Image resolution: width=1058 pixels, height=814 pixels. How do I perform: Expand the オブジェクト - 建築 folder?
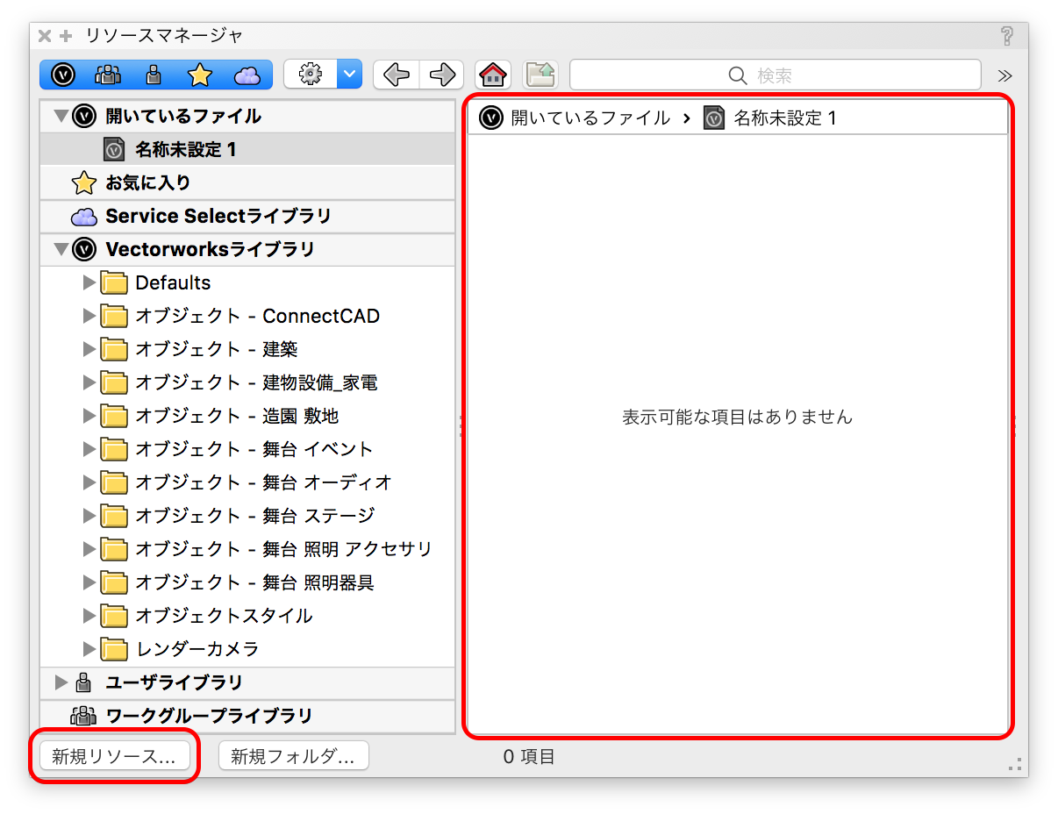point(89,349)
